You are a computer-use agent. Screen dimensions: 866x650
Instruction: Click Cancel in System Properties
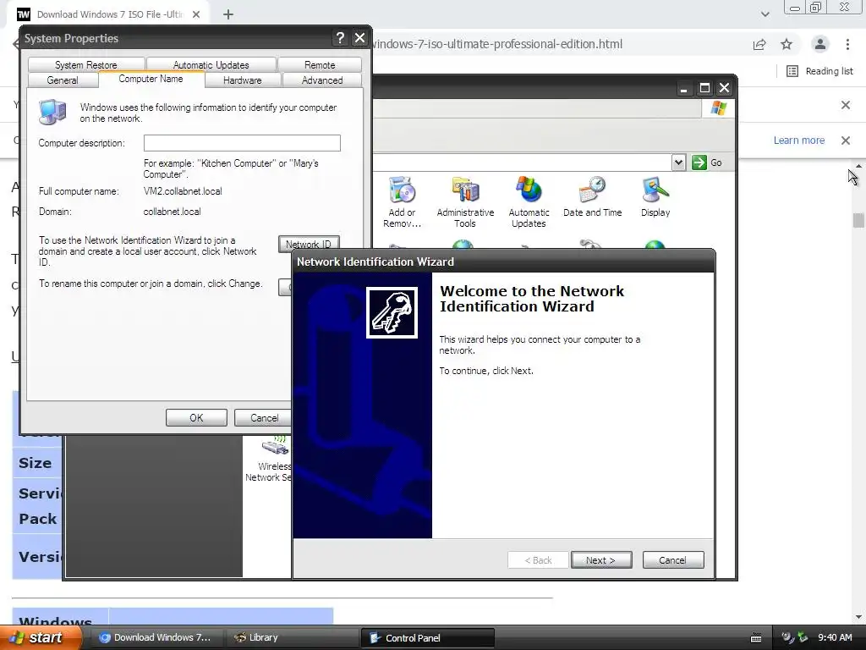click(263, 418)
